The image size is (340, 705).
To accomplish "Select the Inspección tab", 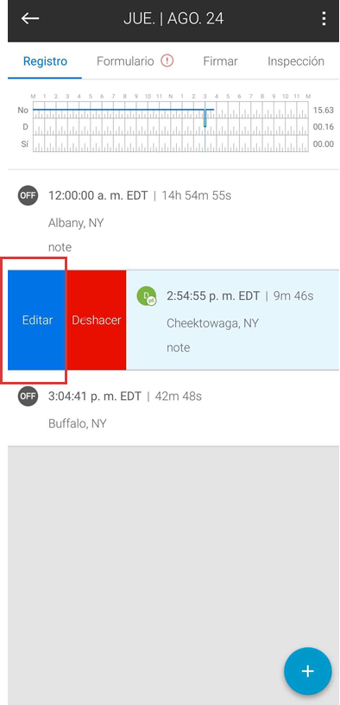I will (295, 61).
